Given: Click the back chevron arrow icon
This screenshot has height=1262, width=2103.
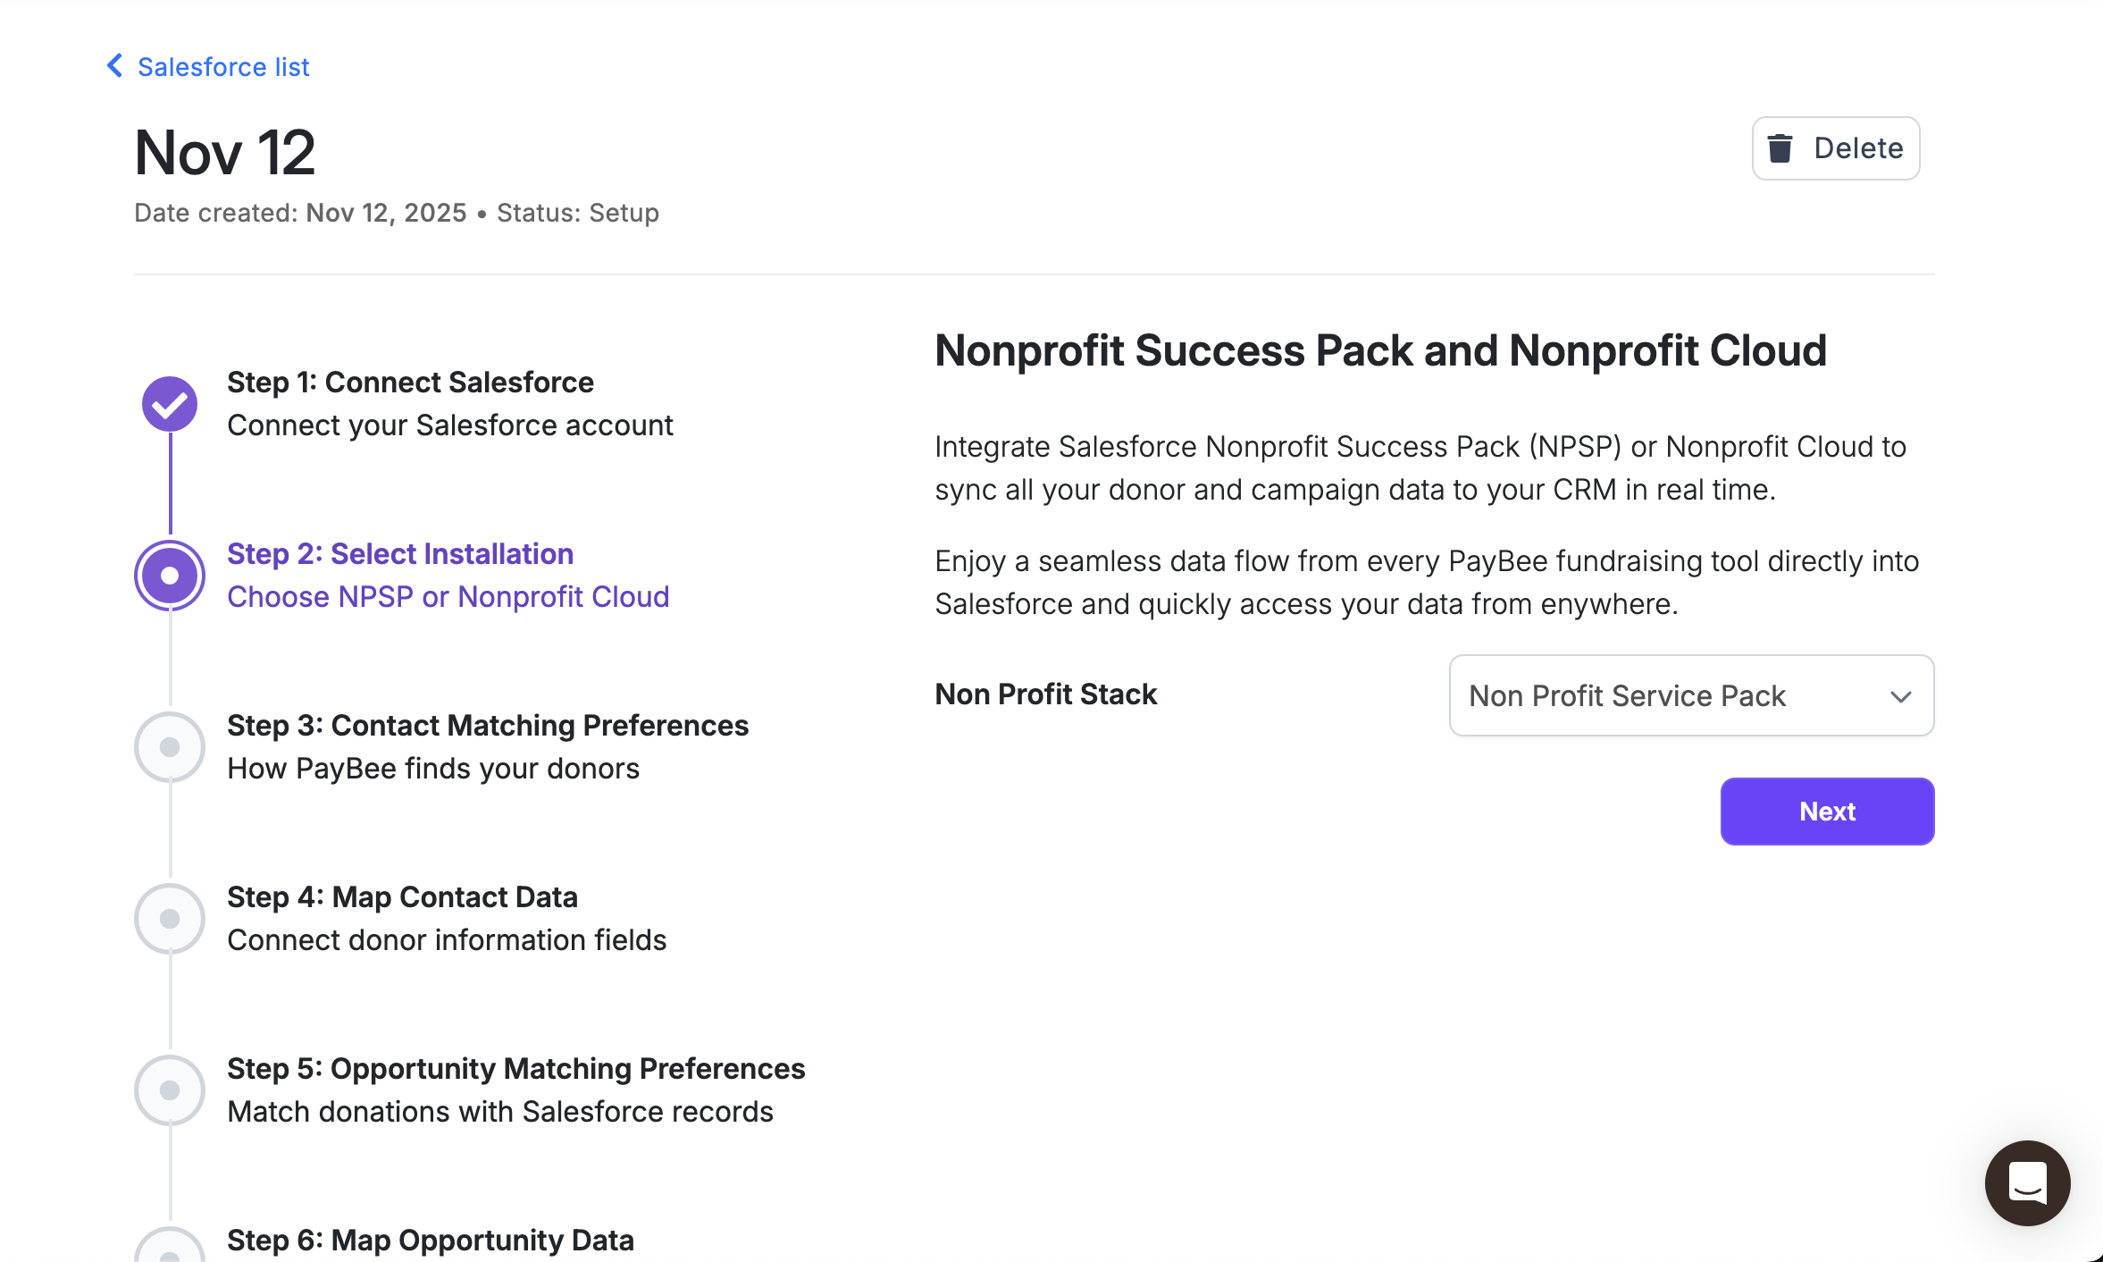Looking at the screenshot, I should point(115,65).
